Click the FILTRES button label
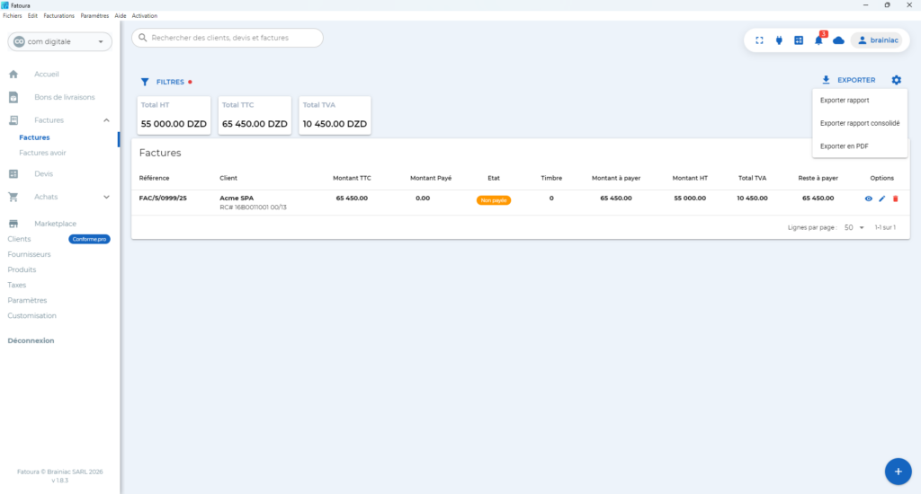The width and height of the screenshot is (921, 494). (x=170, y=82)
